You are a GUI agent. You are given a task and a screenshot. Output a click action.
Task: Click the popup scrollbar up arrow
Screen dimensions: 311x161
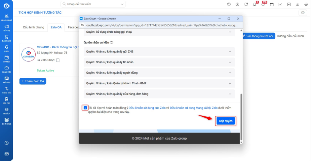tap(241, 30)
